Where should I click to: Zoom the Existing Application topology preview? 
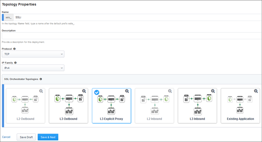pyautogui.click(x=256, y=91)
